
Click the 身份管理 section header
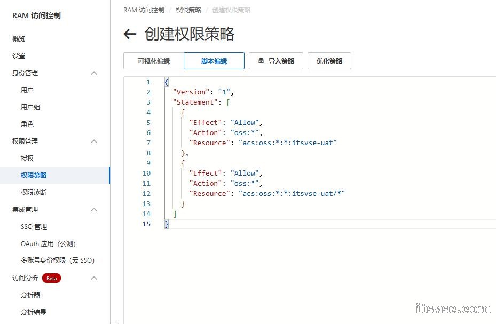[x=25, y=73]
